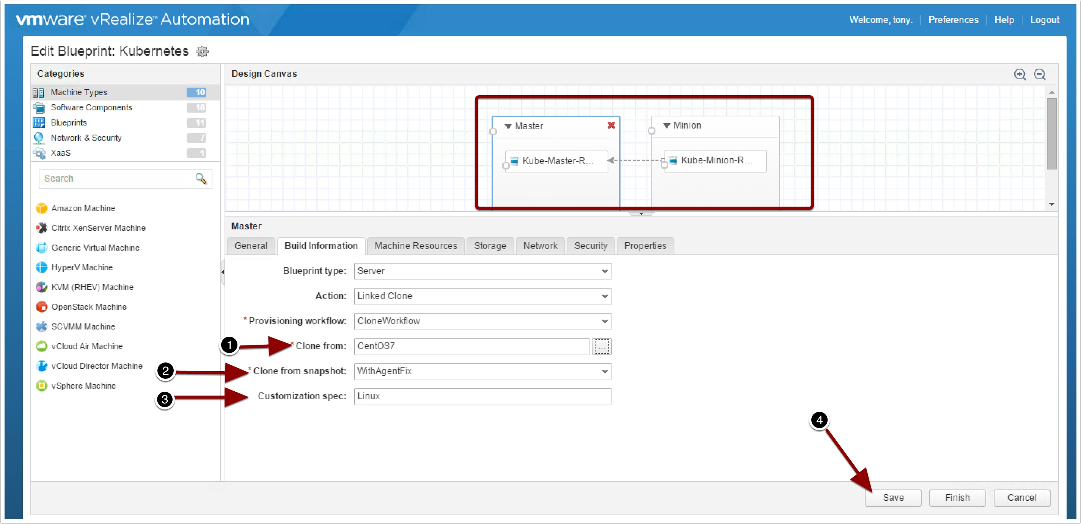Switch to the Machine Resources tab
The image size is (1081, 524).
coord(415,246)
